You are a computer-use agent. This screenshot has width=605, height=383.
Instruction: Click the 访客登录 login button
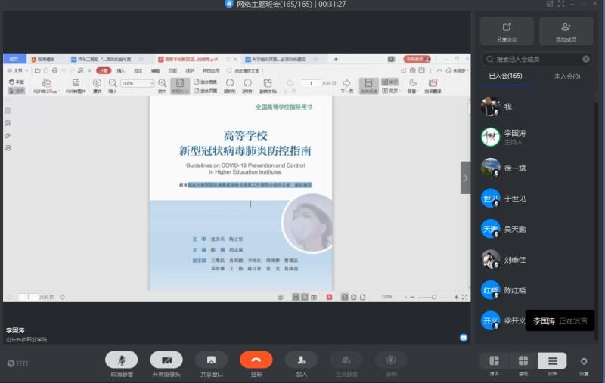point(417,59)
